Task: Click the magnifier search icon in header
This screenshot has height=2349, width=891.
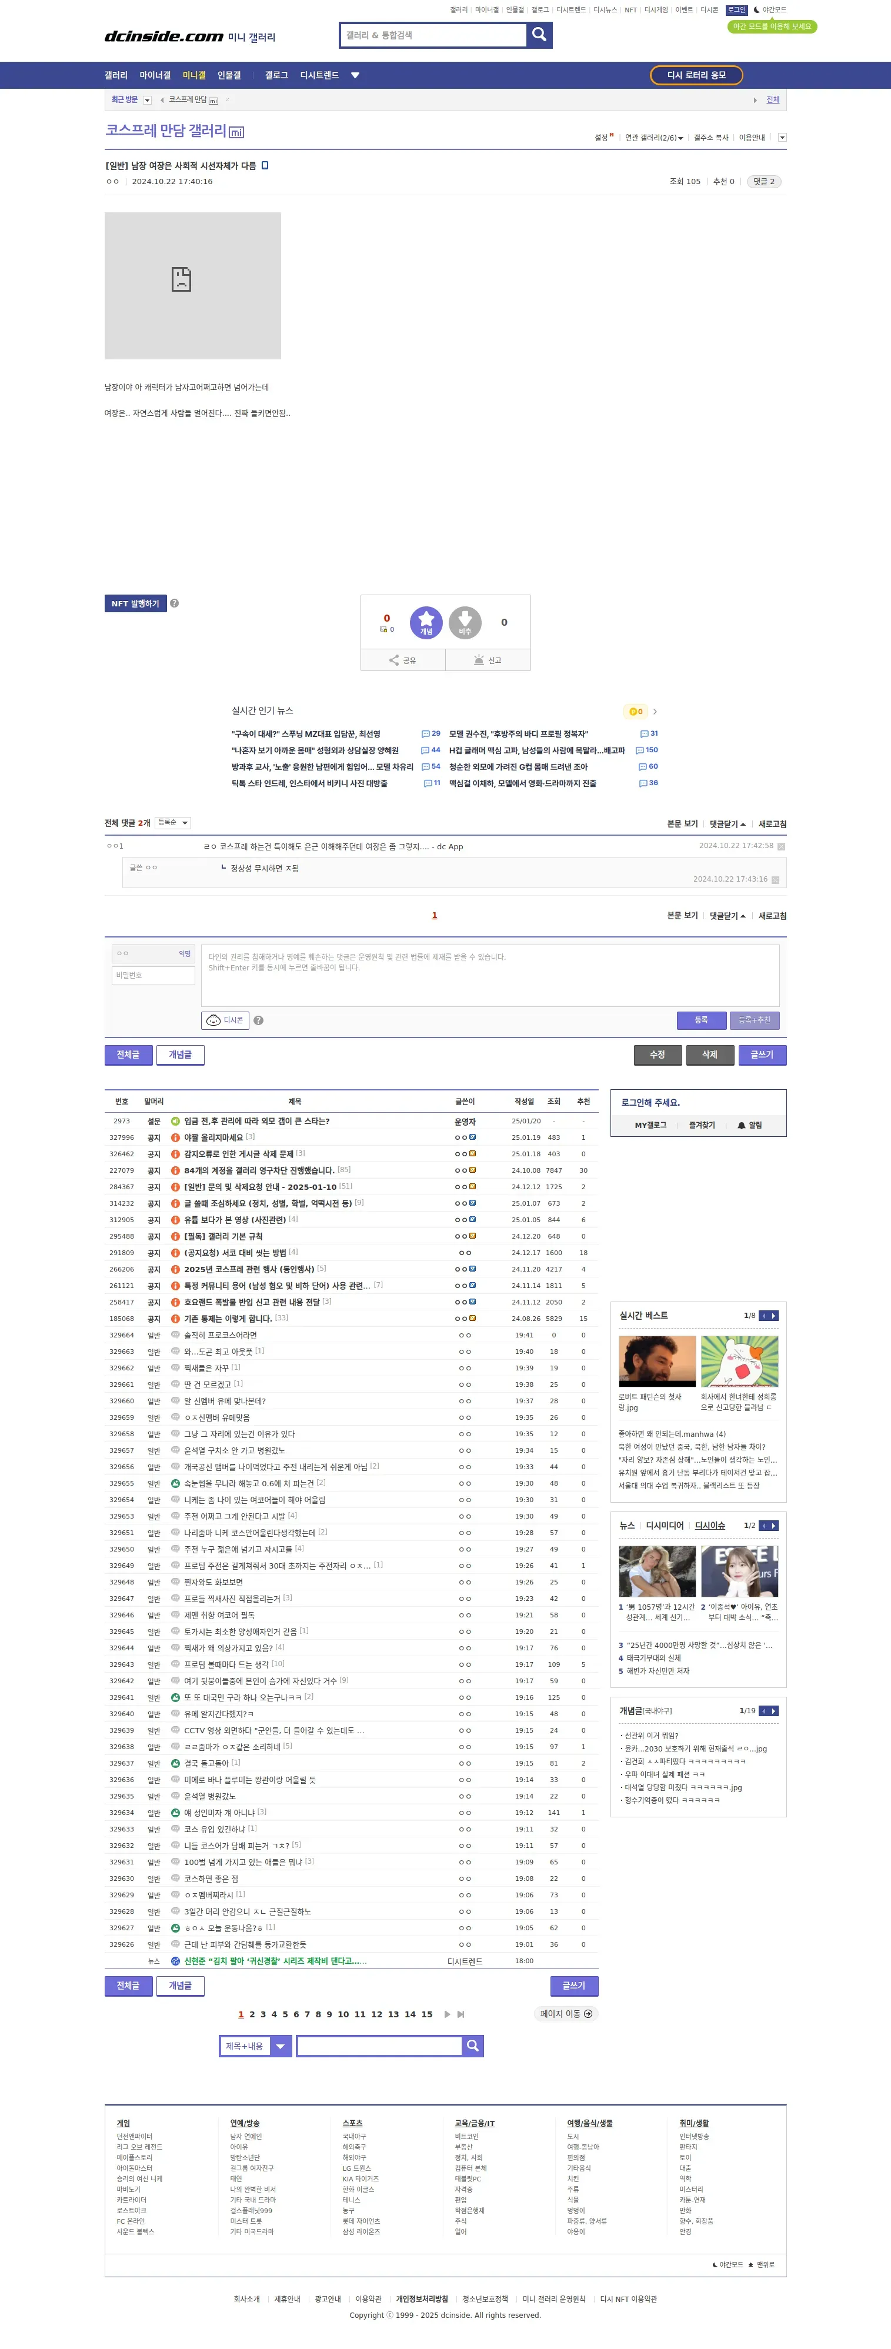Action: click(x=539, y=35)
